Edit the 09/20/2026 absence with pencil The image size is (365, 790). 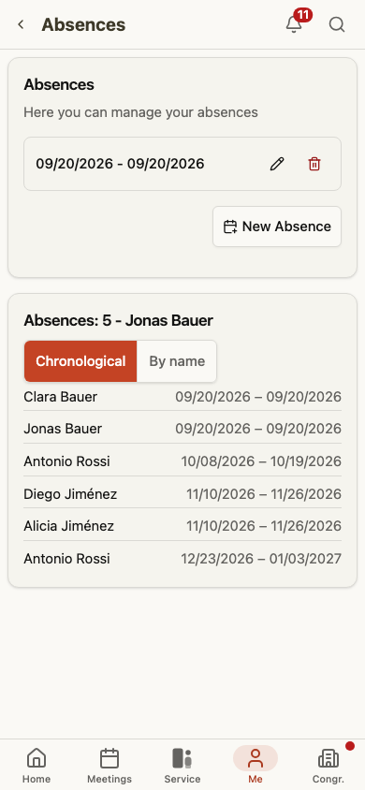coord(277,164)
